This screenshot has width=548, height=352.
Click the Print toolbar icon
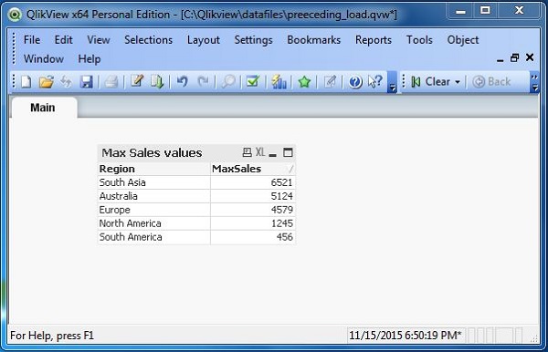(x=111, y=82)
